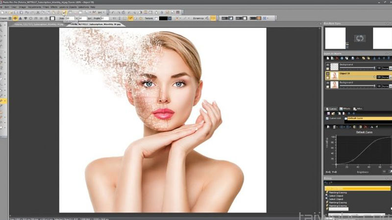Click the left white brush style preview
This screenshot has width=392, height=220.
pyautogui.click(x=335, y=38)
